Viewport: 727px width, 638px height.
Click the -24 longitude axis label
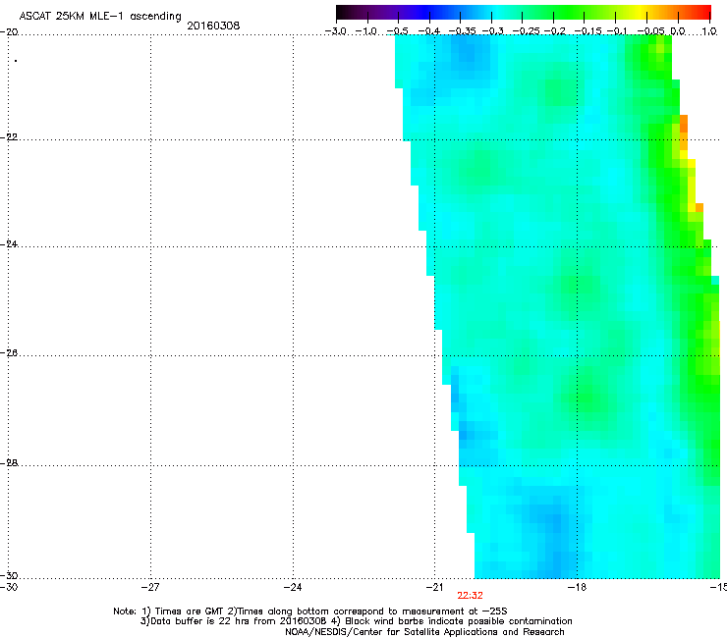(293, 588)
